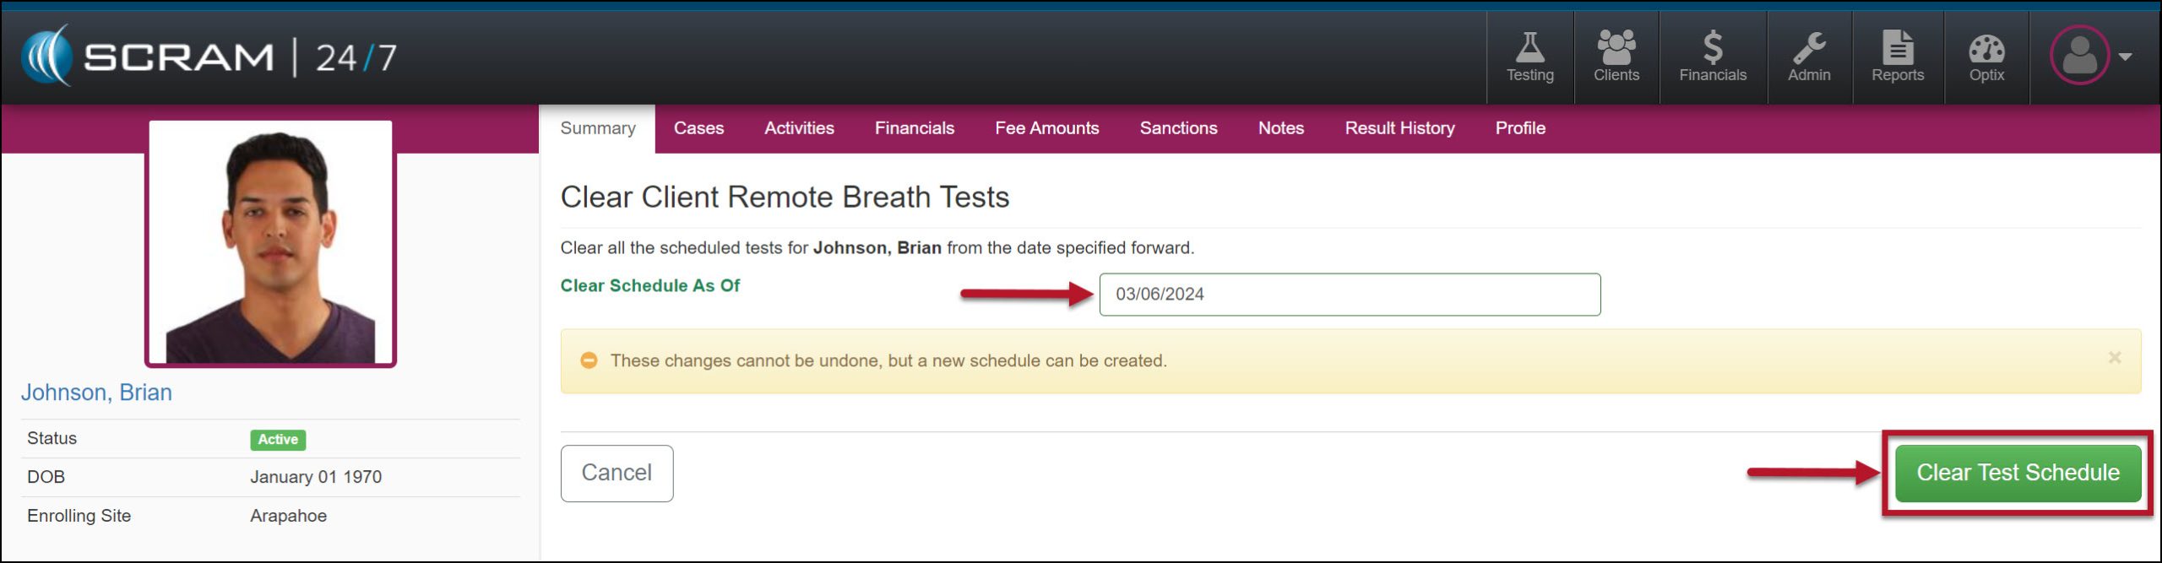The height and width of the screenshot is (563, 2162).
Task: Open the Sanctions tab
Action: [x=1178, y=128]
